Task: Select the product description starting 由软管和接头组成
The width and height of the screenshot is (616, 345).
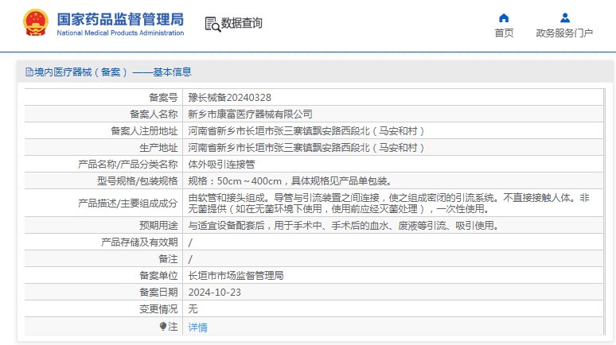Action: pyautogui.click(x=389, y=203)
